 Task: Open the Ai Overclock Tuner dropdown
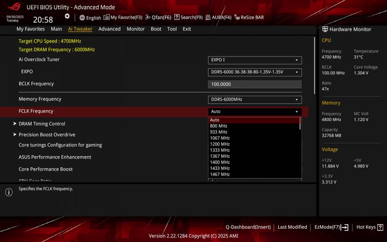(255, 60)
